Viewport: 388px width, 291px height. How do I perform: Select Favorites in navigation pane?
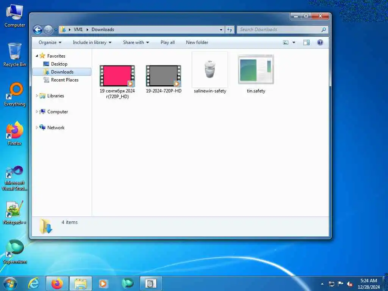(56, 56)
